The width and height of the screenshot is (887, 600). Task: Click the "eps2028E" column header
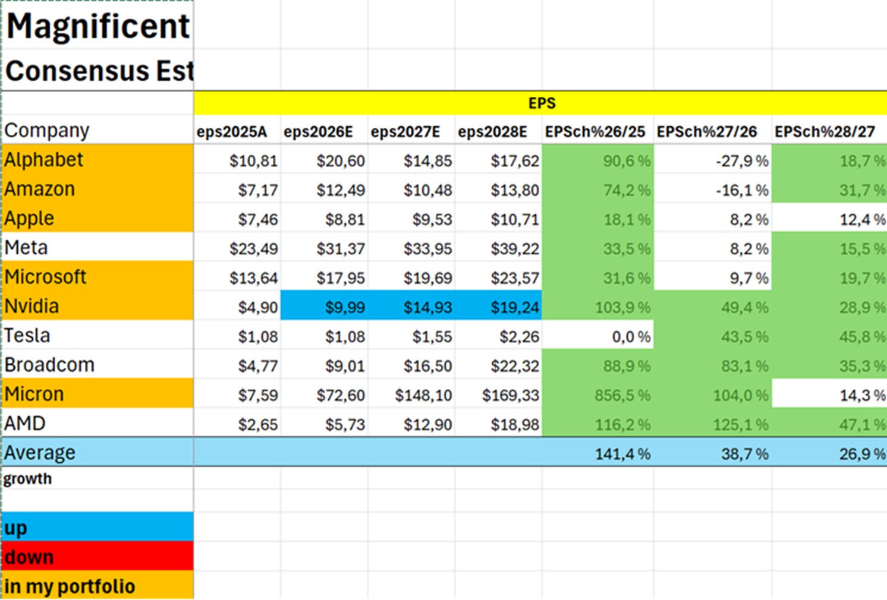tap(498, 131)
